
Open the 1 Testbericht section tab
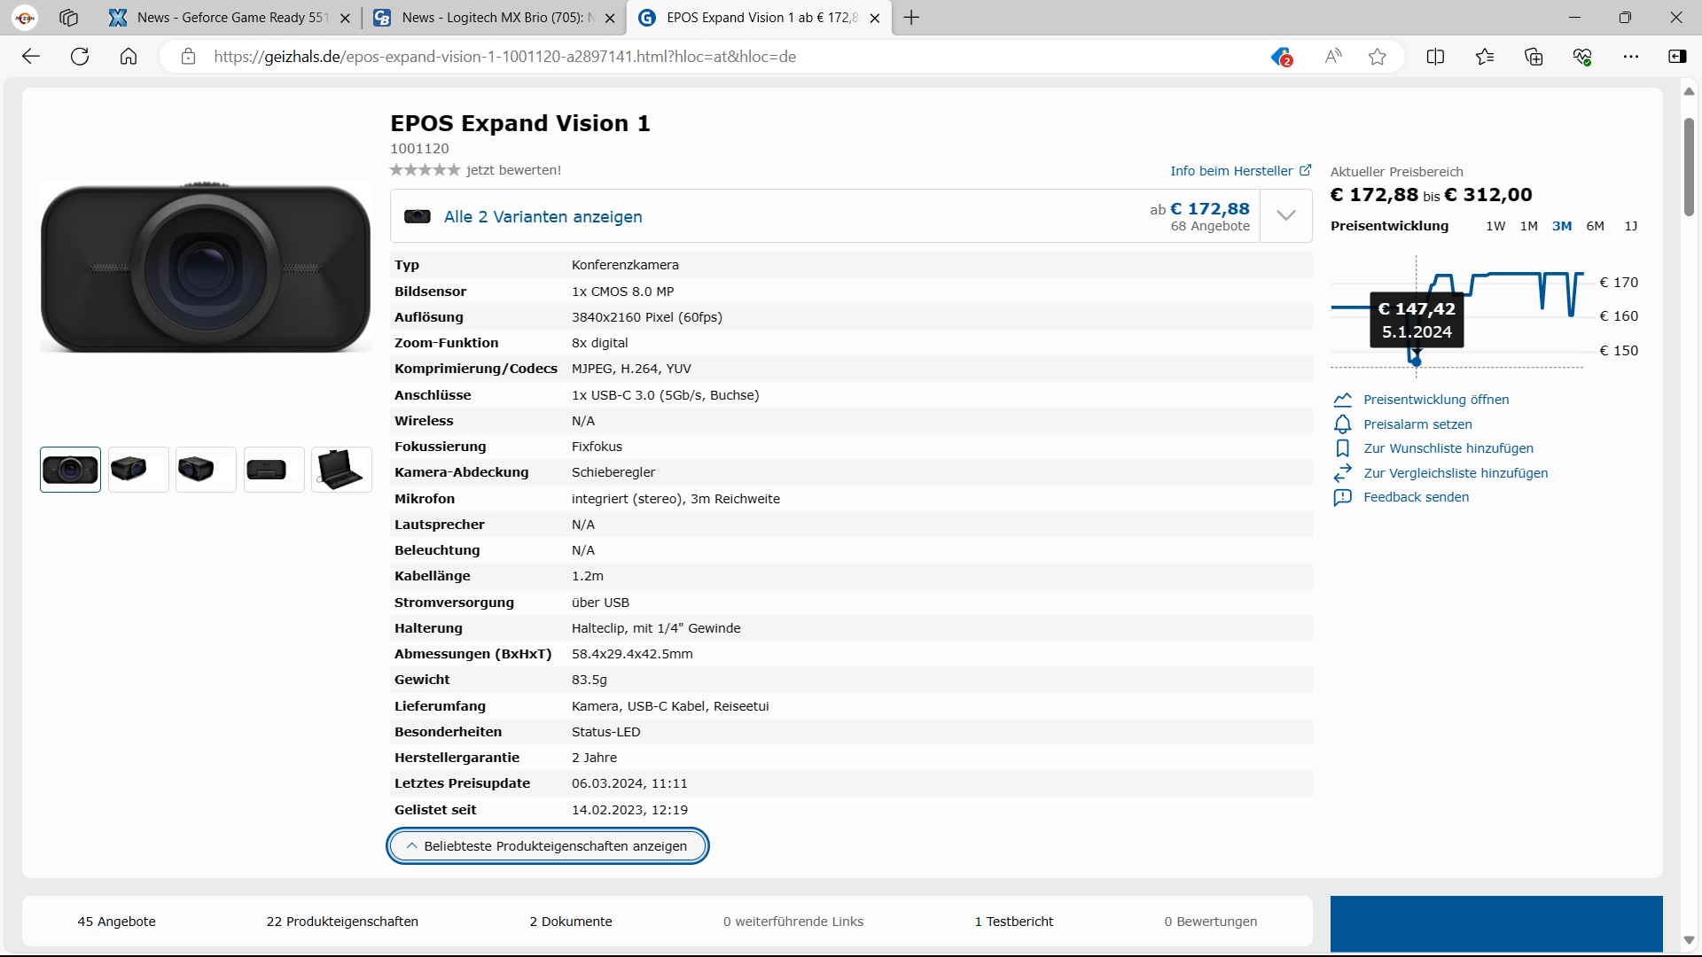click(x=1013, y=922)
